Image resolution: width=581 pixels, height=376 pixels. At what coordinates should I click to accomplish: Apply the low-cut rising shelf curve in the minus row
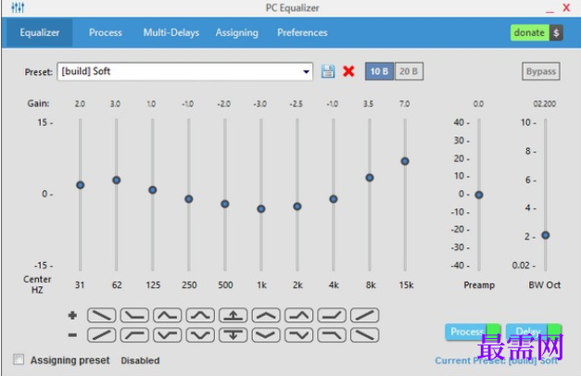click(134, 335)
